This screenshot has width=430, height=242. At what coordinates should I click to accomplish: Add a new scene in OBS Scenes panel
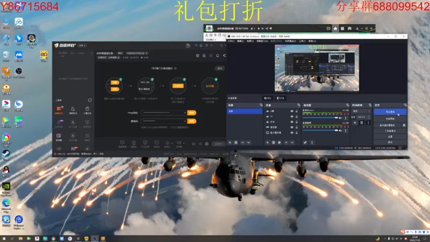coord(230,143)
